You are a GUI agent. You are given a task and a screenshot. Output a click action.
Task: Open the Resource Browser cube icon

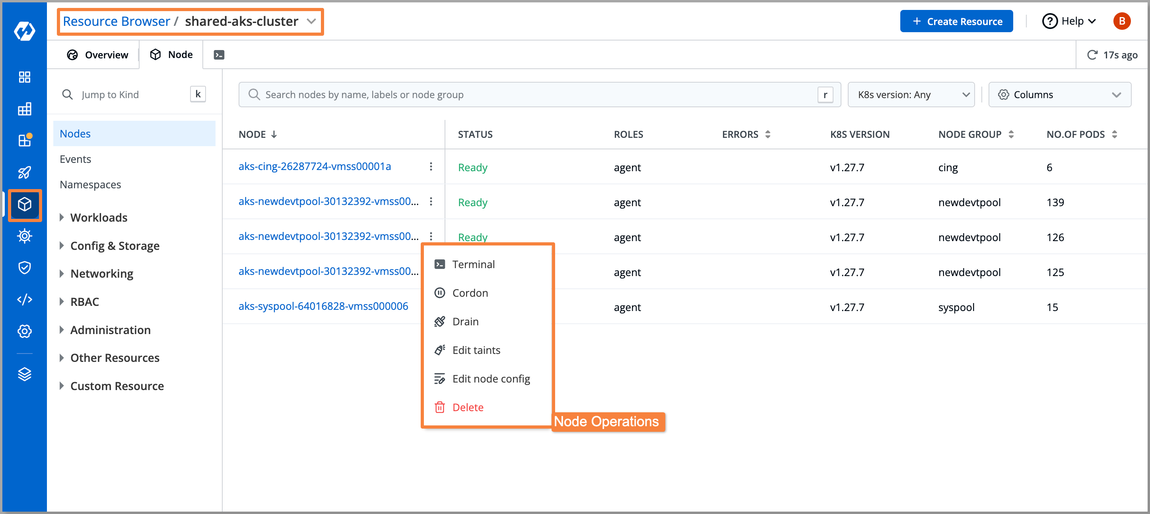click(x=25, y=205)
